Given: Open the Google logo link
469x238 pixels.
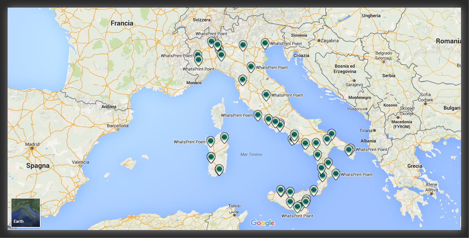Looking at the screenshot, I should pos(262,223).
